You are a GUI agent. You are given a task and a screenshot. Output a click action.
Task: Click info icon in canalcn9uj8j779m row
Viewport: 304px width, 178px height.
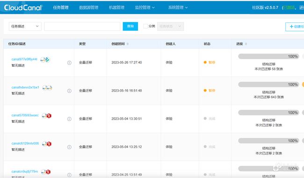tap(69, 175)
